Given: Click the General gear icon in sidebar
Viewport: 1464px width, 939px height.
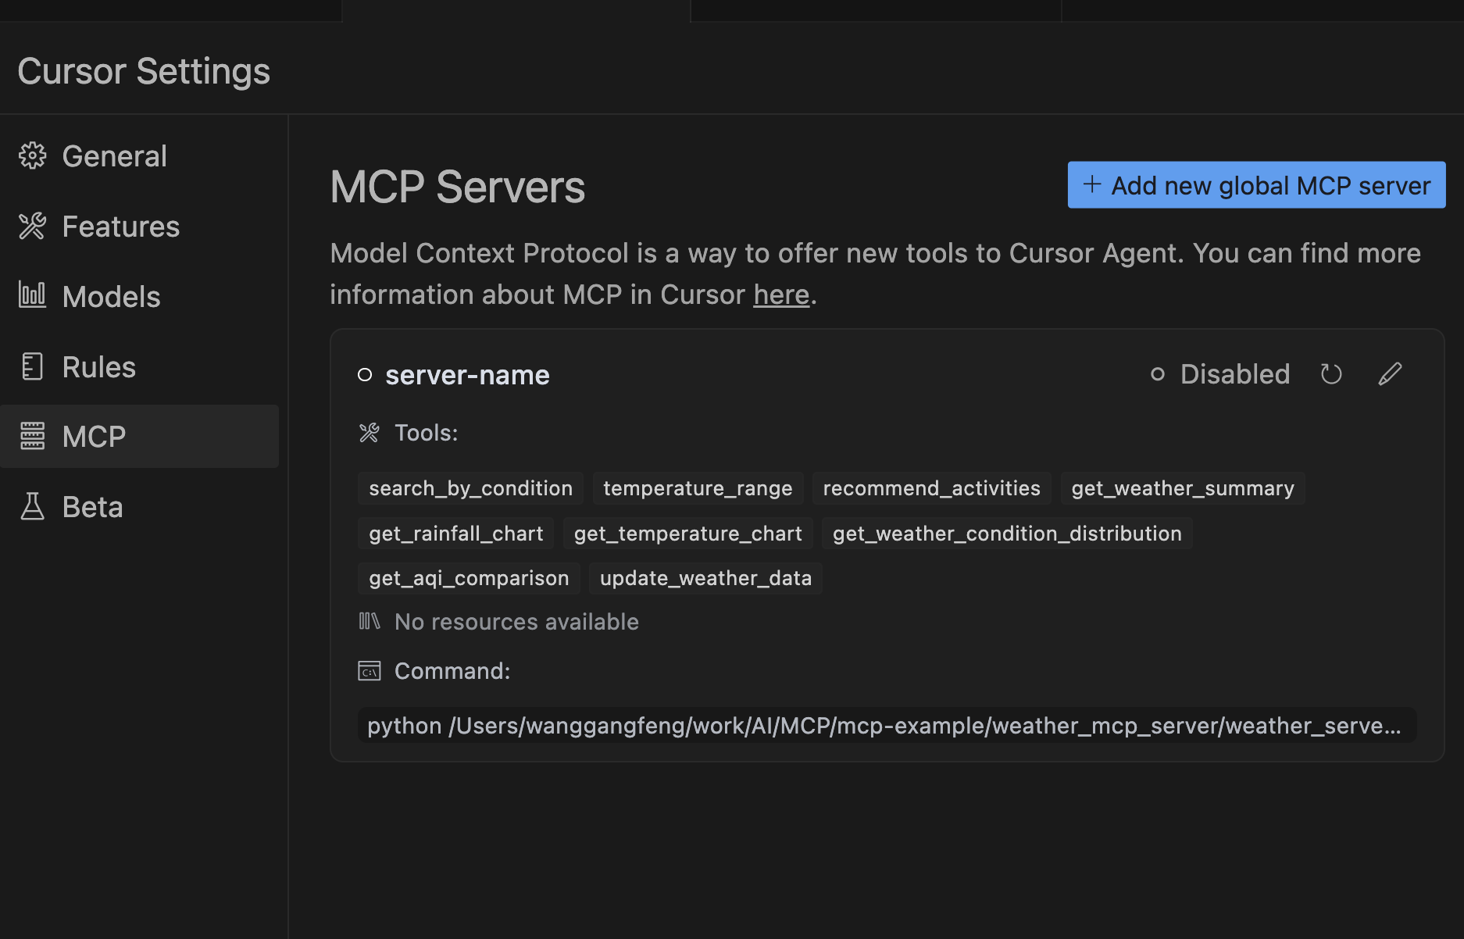Looking at the screenshot, I should [x=32, y=155].
